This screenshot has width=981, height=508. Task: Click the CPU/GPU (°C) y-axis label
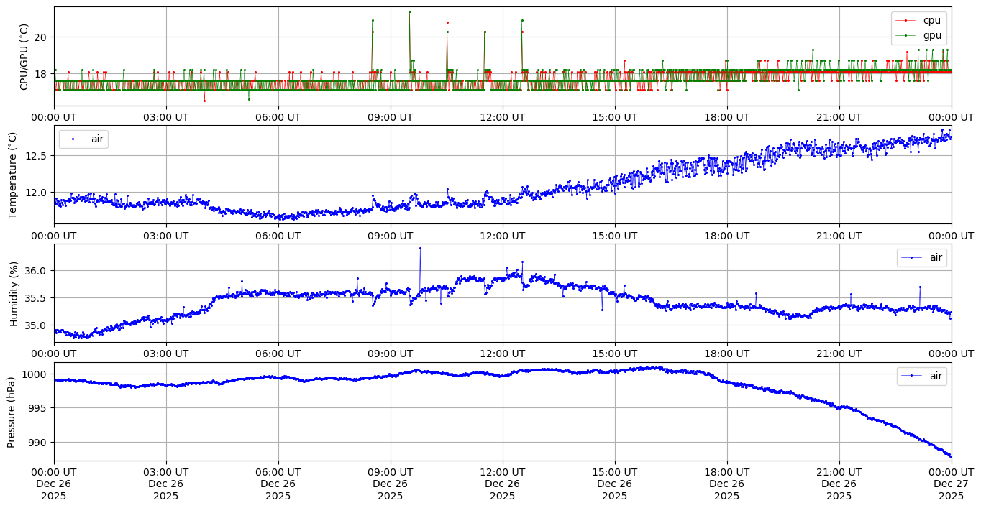(x=24, y=57)
